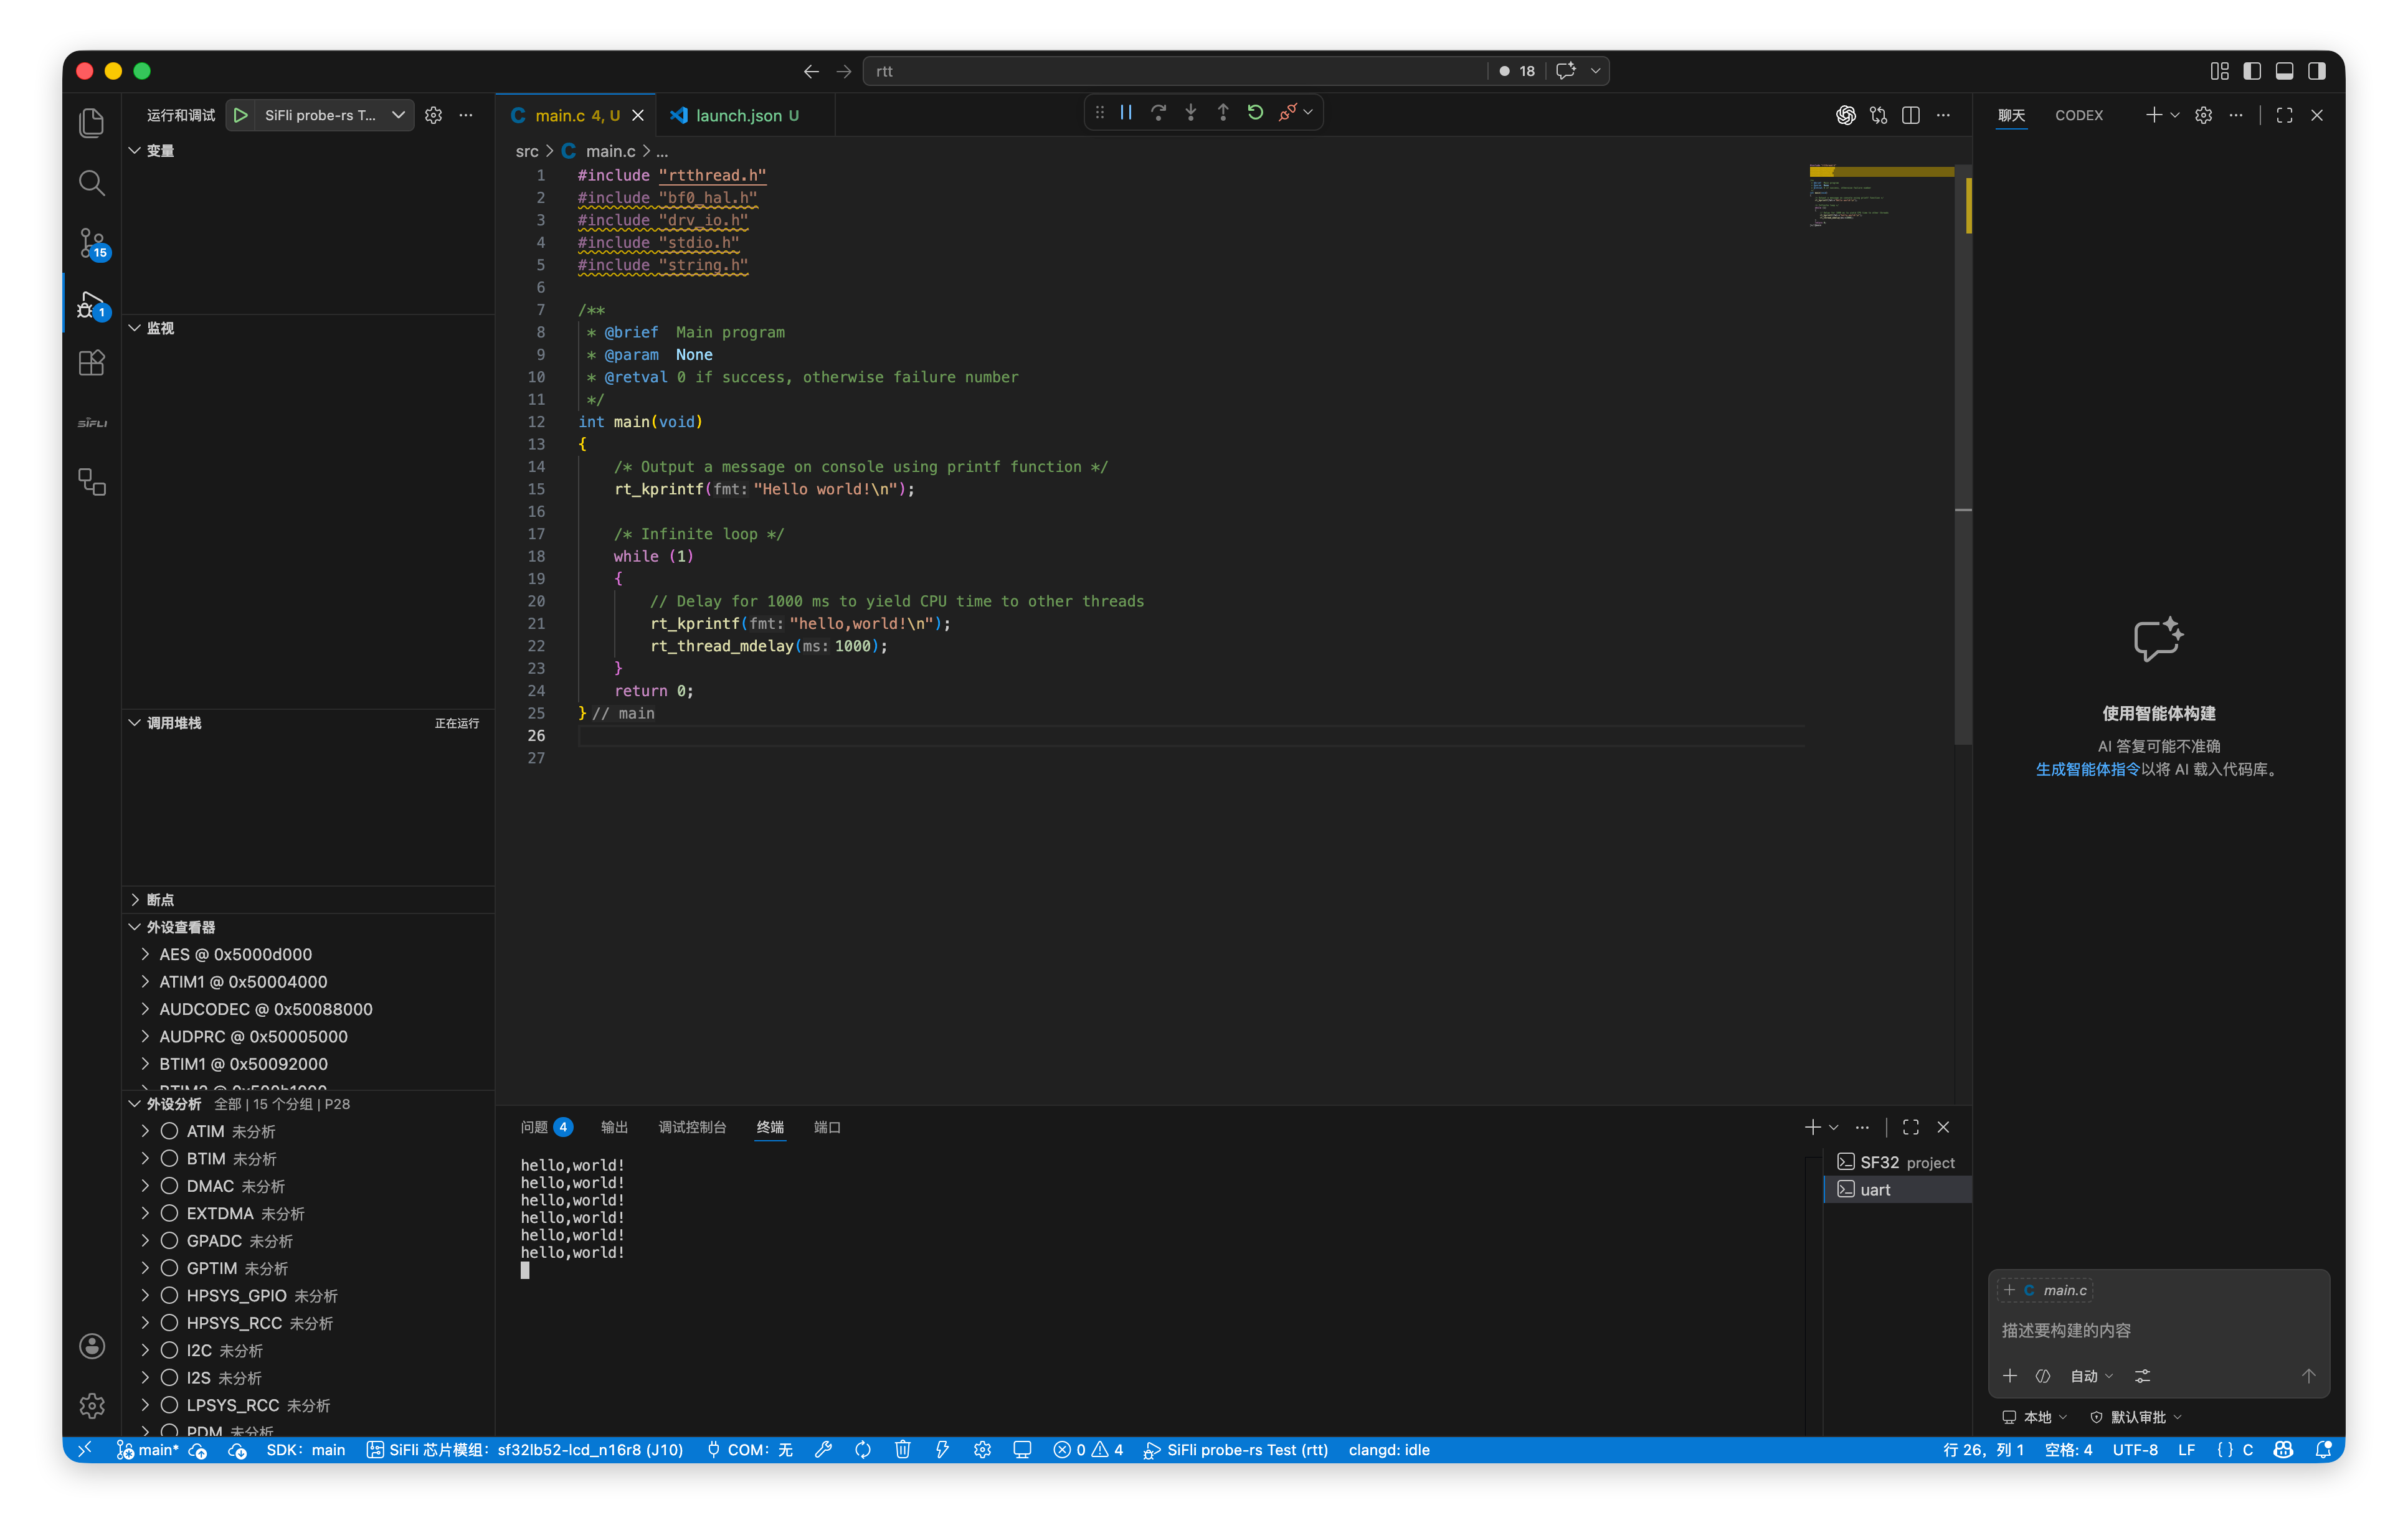Viewport: 2408px width, 1538px height.
Task: Open the SiFli extension sidebar icon
Action: [92, 423]
